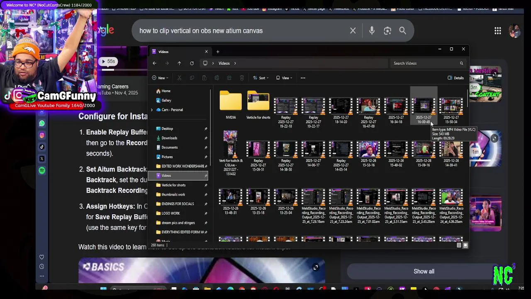The width and height of the screenshot is (531, 299).
Task: Select MeldStudio recording 7.29.18am file
Action: point(313,206)
